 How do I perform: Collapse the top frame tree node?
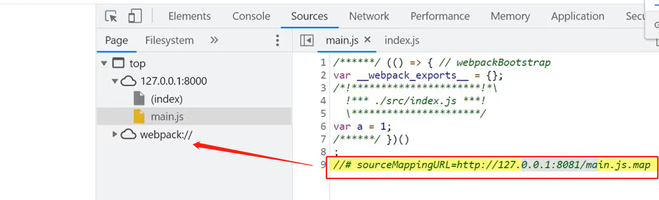pyautogui.click(x=104, y=64)
